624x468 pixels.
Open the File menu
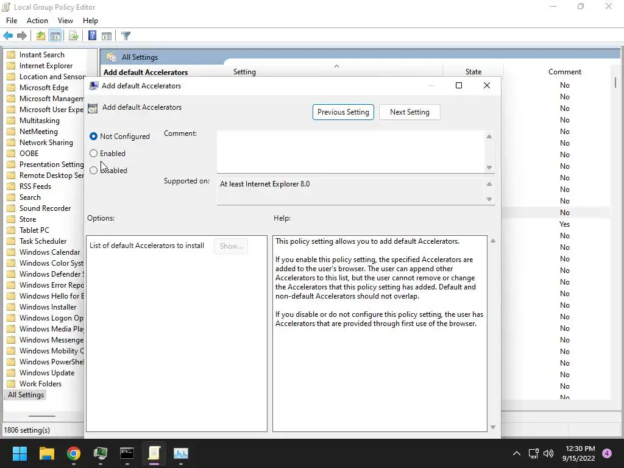point(12,21)
